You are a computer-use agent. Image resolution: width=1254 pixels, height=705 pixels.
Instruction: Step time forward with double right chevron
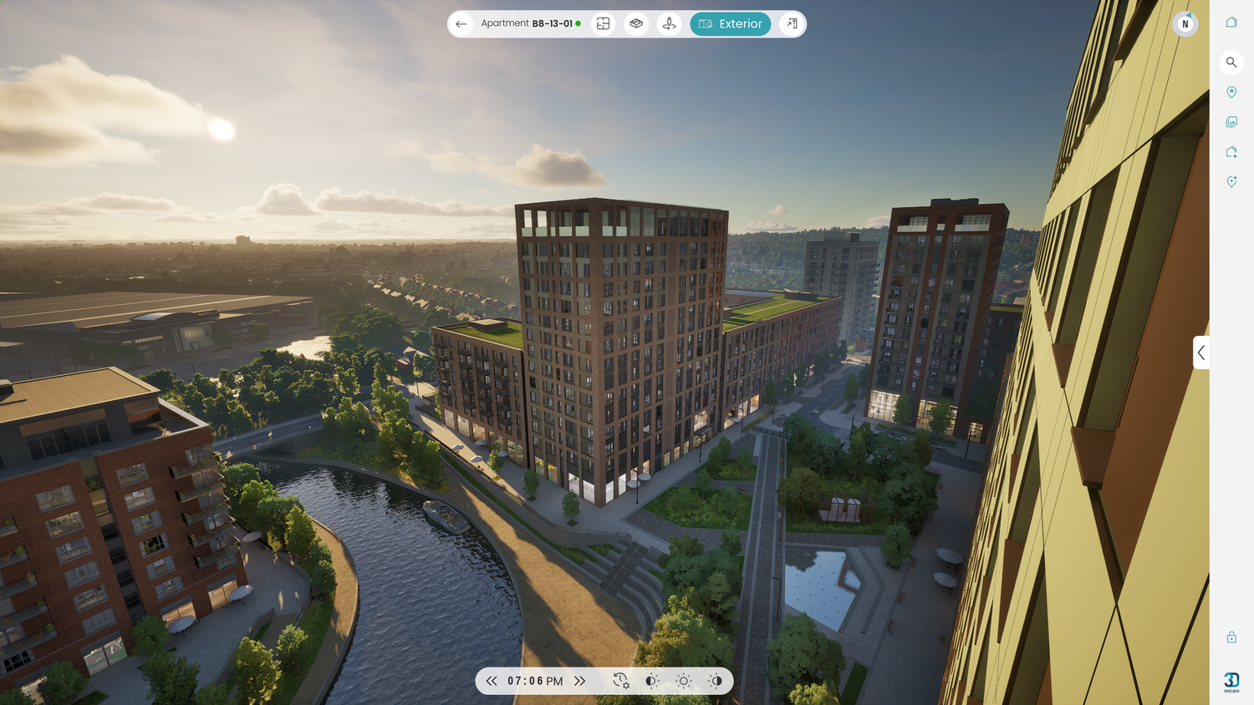click(580, 681)
